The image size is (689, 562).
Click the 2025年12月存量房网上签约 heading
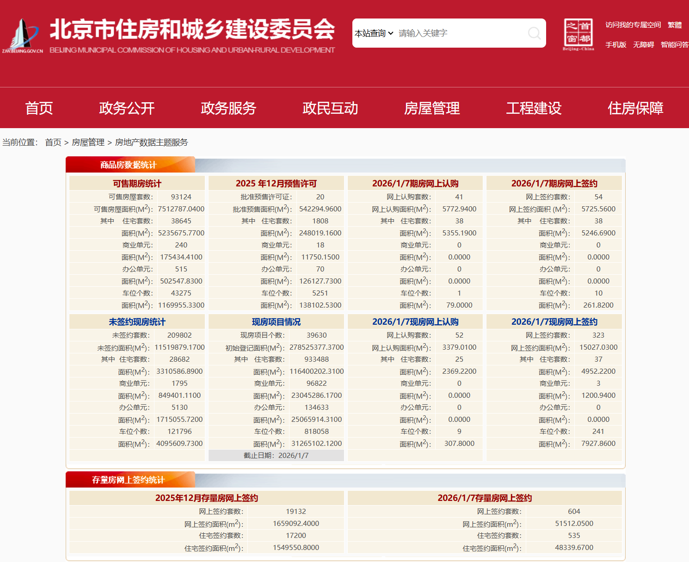point(207,498)
